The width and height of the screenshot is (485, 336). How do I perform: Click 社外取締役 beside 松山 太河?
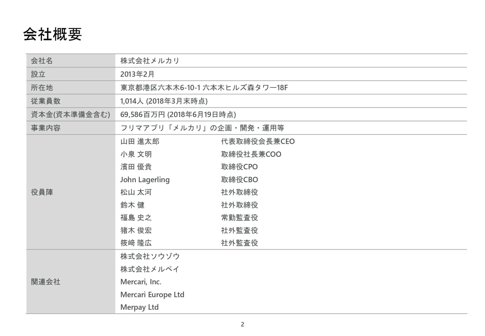[239, 192]
